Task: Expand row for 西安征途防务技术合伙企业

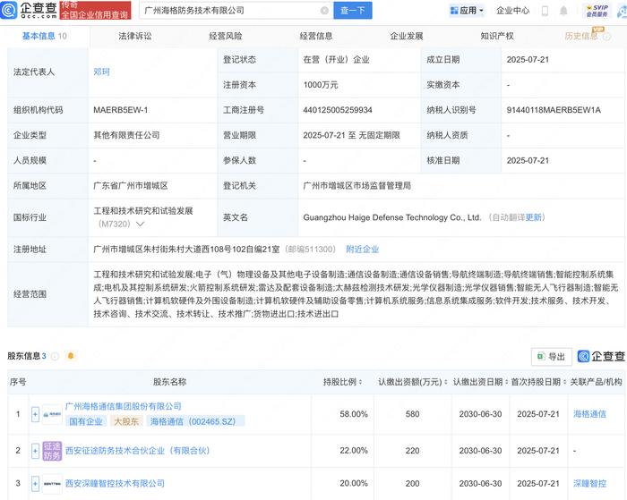Action: 35,451
